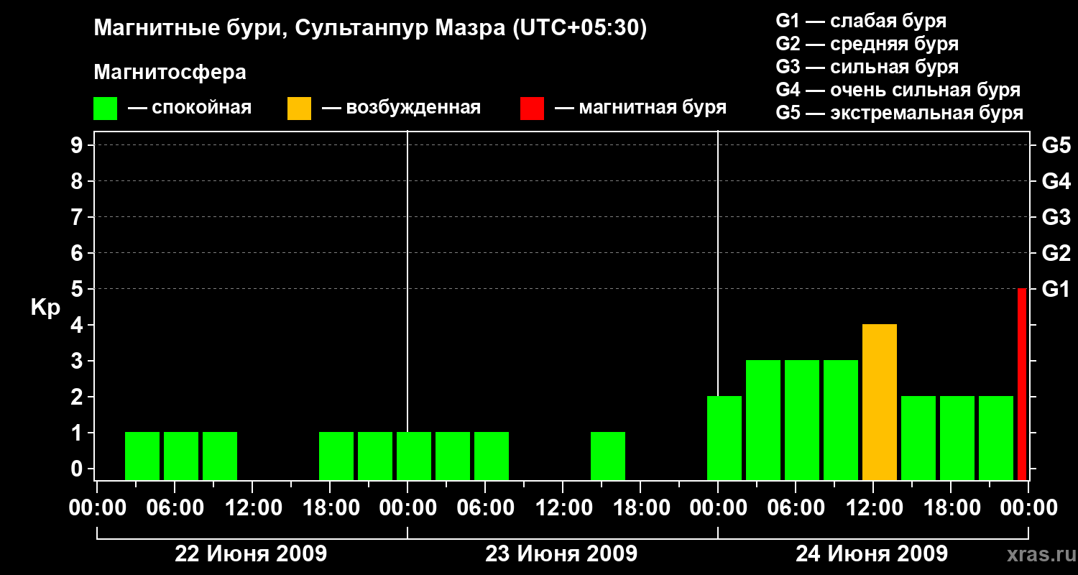Select the isolated green bar on 23 June afternoon

point(608,456)
